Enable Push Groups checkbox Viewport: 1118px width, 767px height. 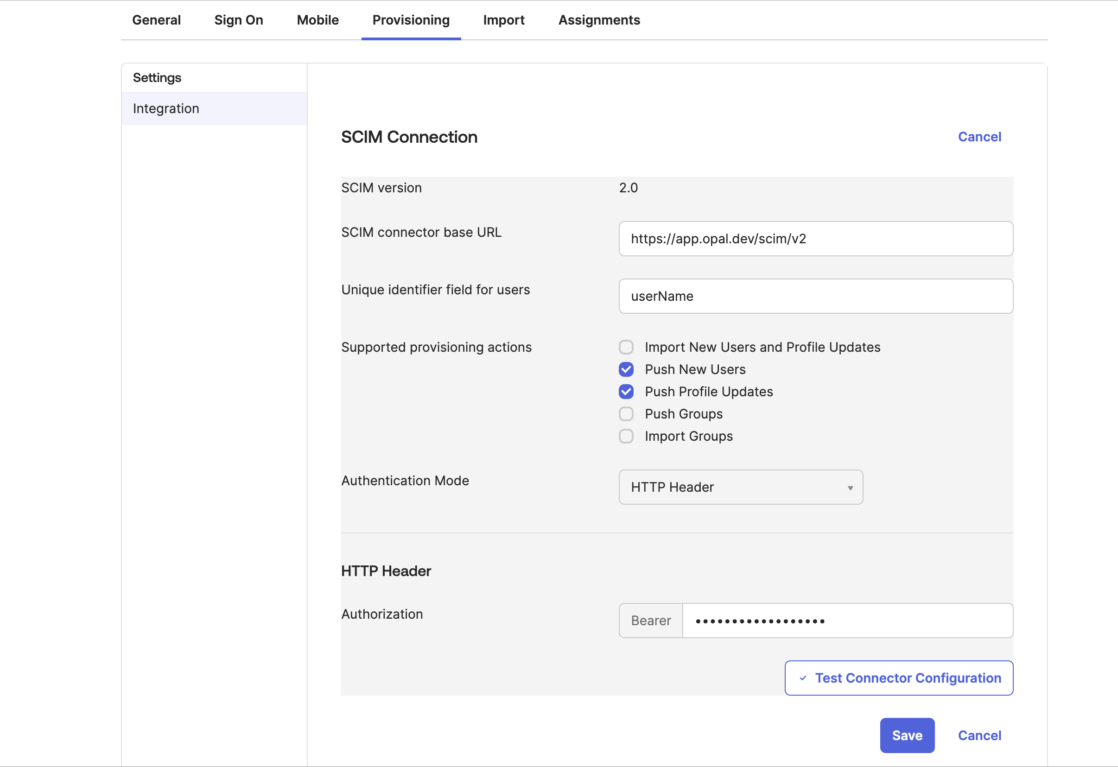click(x=626, y=414)
